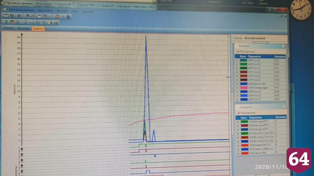This screenshot has width=314, height=176.
Task: Click blue 424\Датчик Ур1 color swatch
Action: point(243,84)
